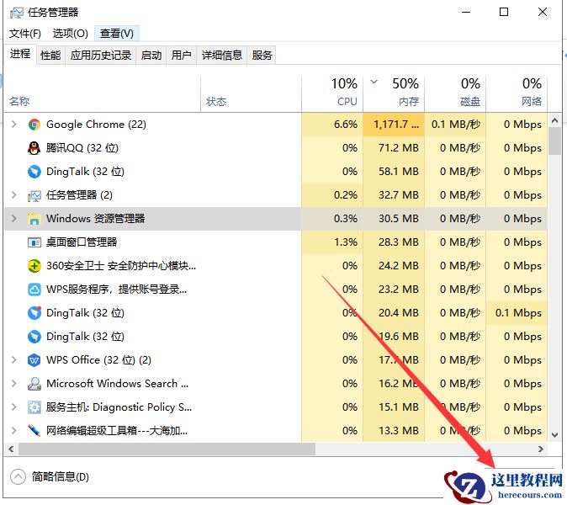This screenshot has width=567, height=505.
Task: Click the horizontal scrollbar left arrow
Action: point(11,449)
